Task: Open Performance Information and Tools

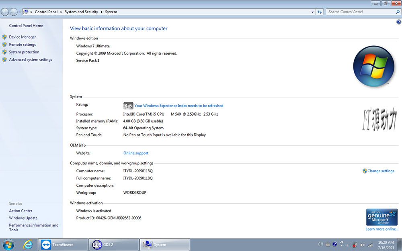Action: tap(34, 227)
